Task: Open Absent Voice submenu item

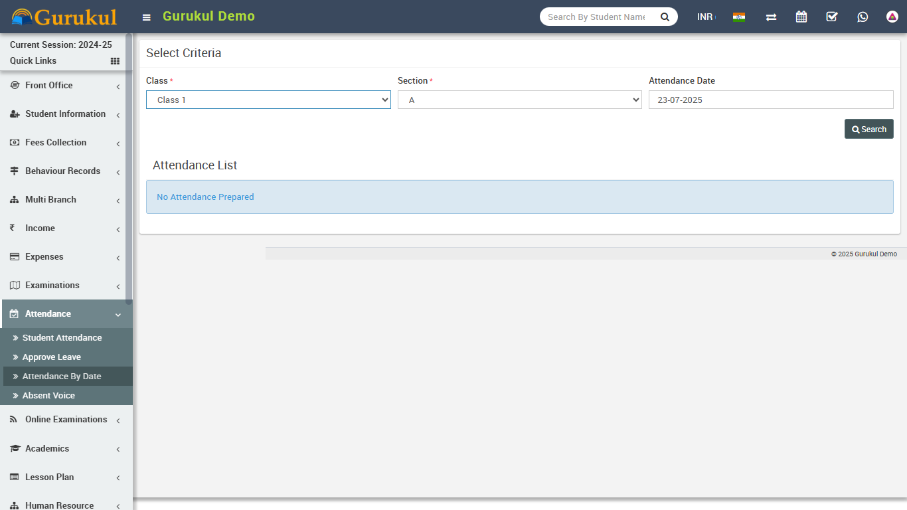Action: 48,396
